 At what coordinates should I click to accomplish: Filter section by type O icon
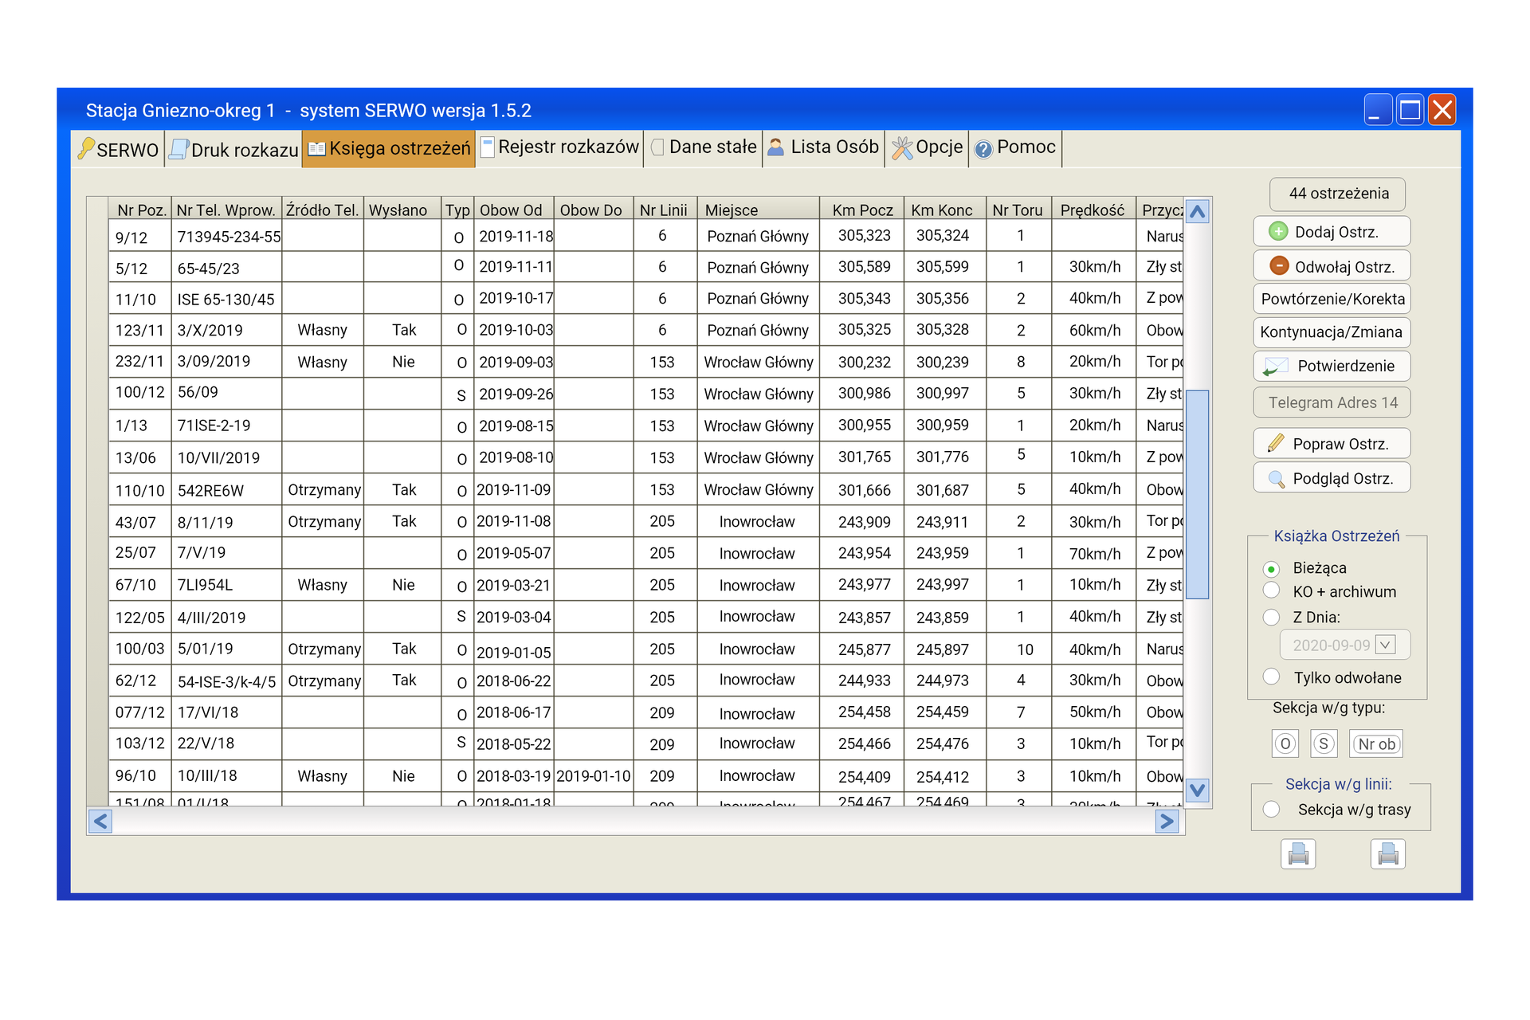pos(1285,743)
